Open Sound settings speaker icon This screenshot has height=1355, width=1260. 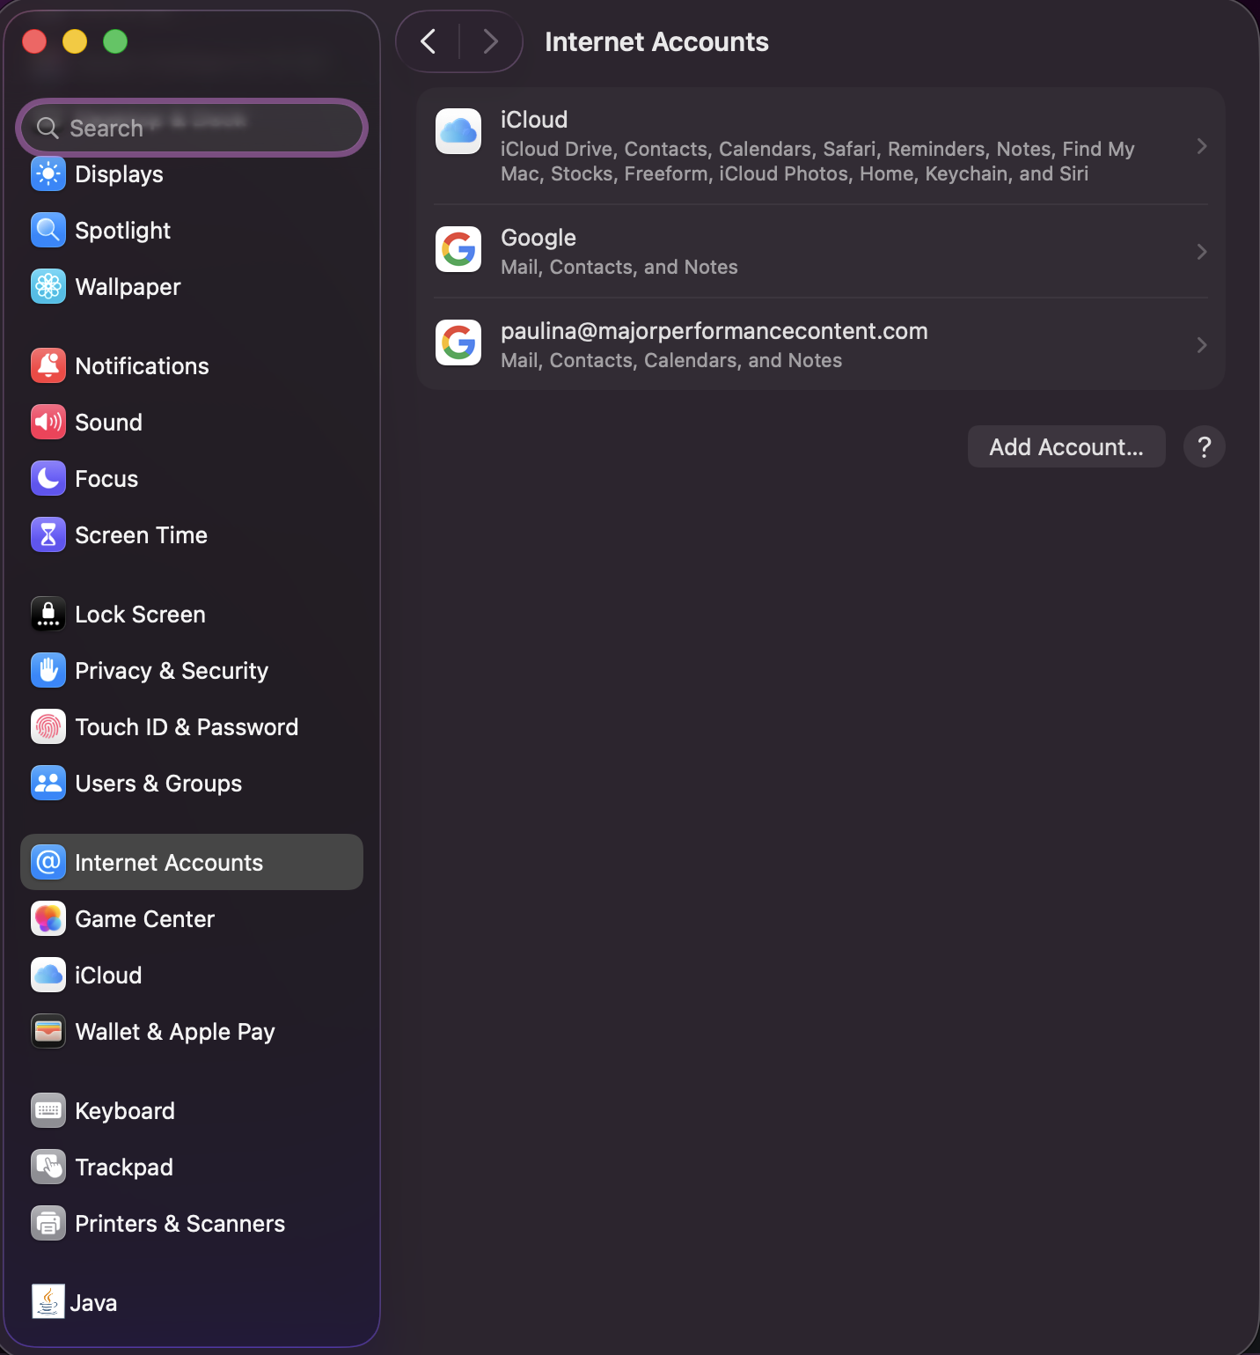click(x=48, y=422)
